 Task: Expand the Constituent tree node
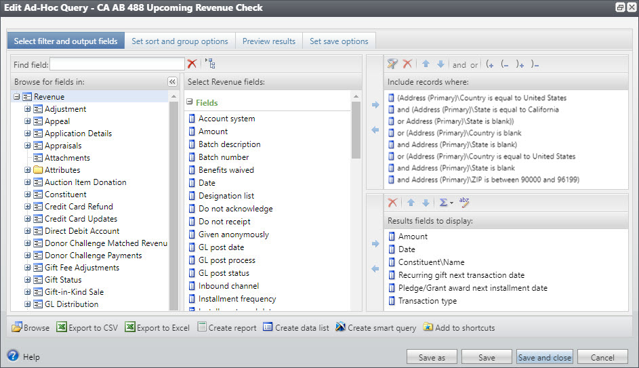point(27,195)
